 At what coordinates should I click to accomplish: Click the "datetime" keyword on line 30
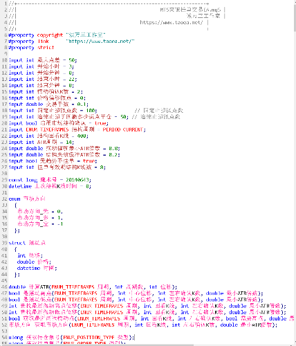[x=20, y=186]
